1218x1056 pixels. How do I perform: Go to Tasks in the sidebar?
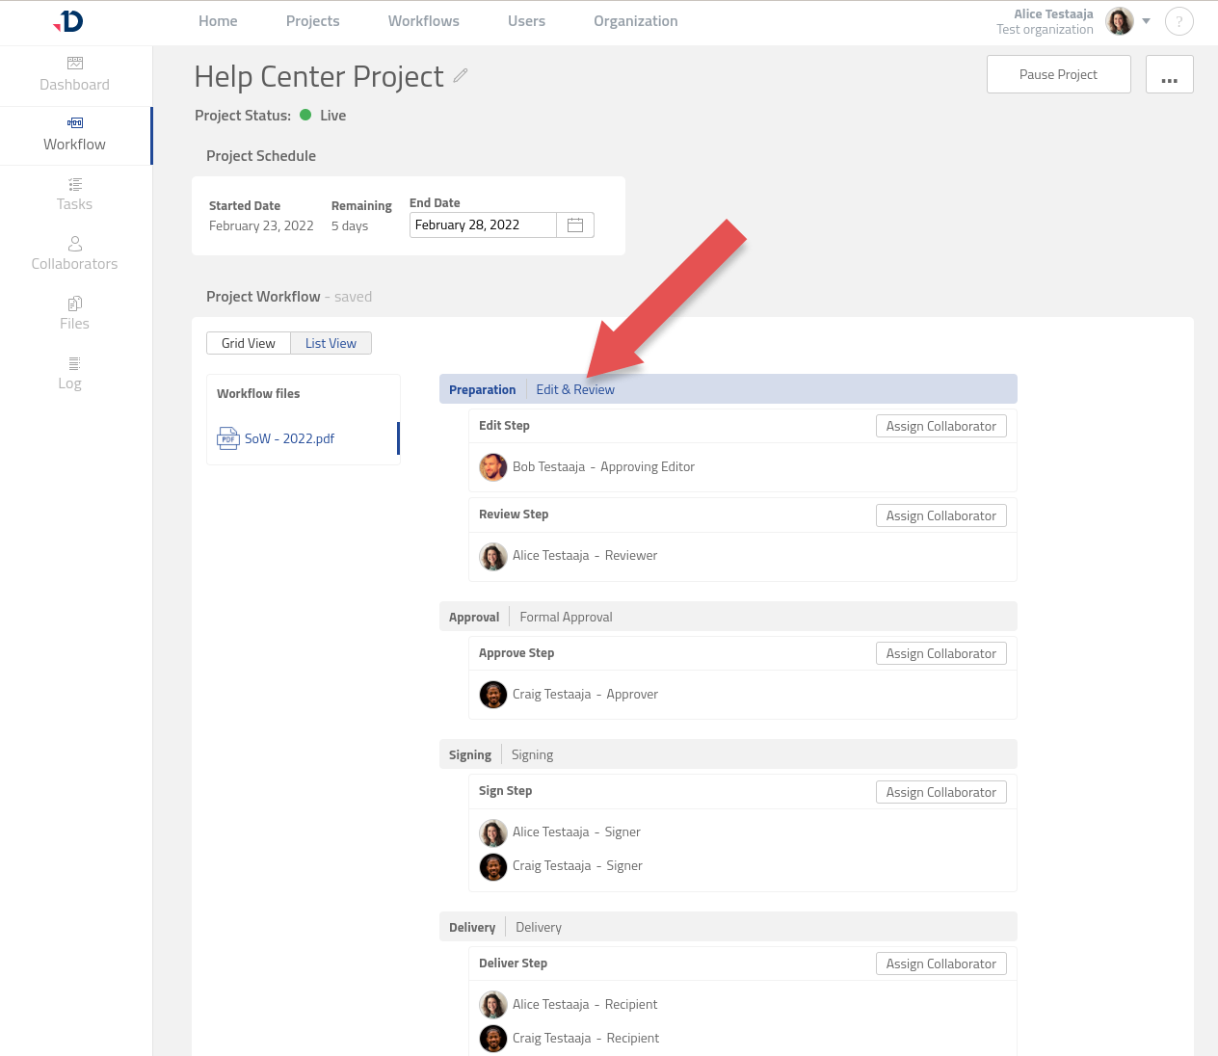pos(74,194)
